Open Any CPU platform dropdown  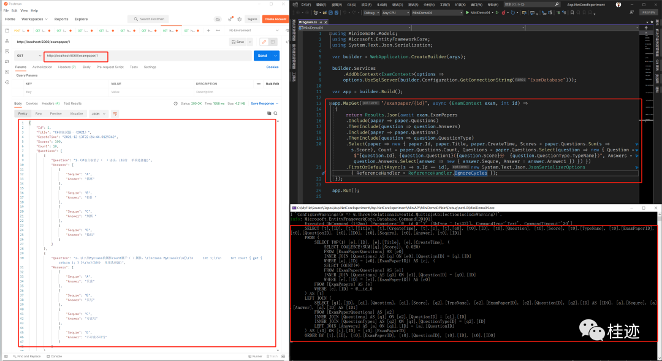pyautogui.click(x=395, y=13)
